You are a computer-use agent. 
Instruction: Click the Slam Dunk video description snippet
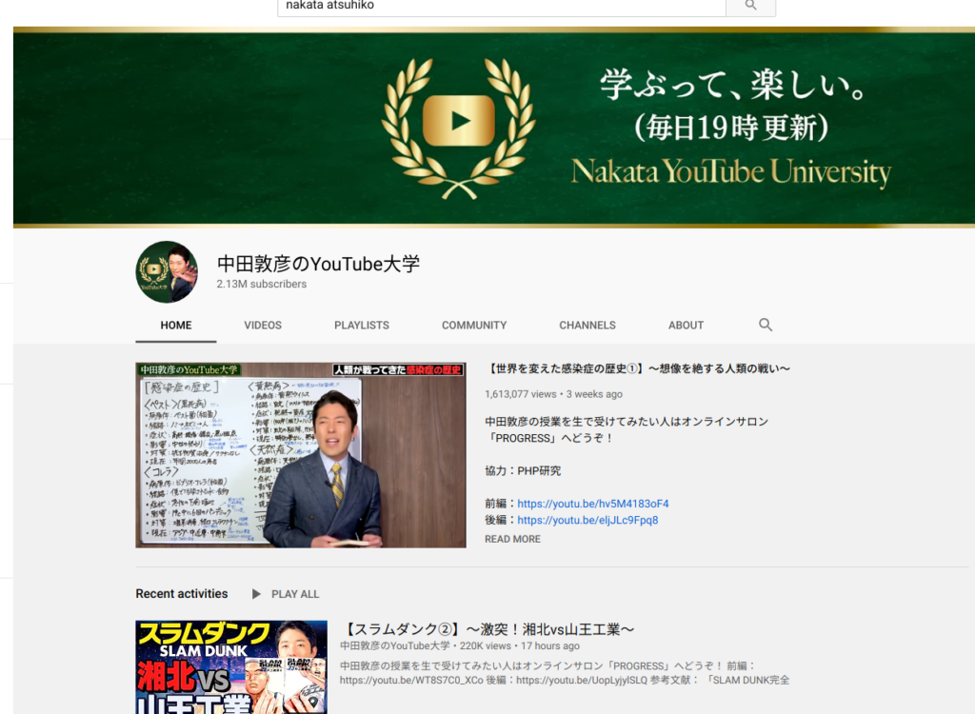pyautogui.click(x=565, y=673)
